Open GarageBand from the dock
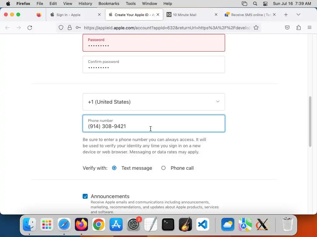This screenshot has width=317, height=237. 185,224
